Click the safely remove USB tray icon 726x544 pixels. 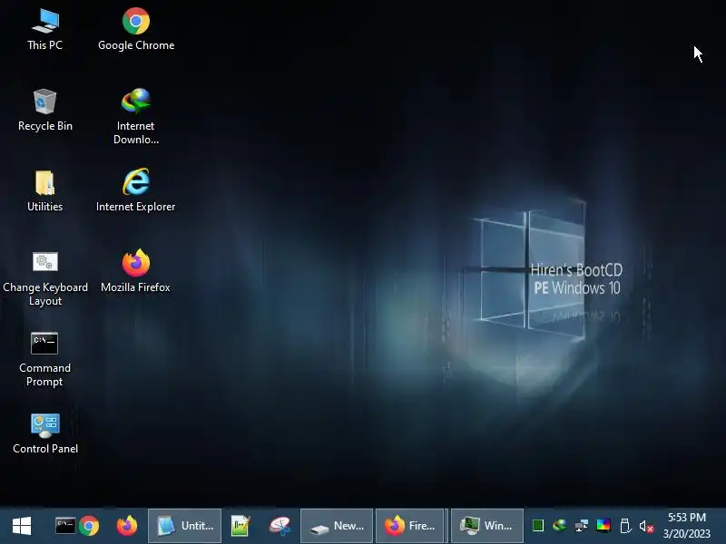pyautogui.click(x=625, y=526)
